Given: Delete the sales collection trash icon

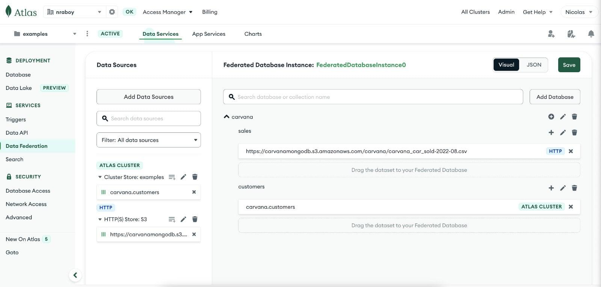Looking at the screenshot, I should click(574, 132).
